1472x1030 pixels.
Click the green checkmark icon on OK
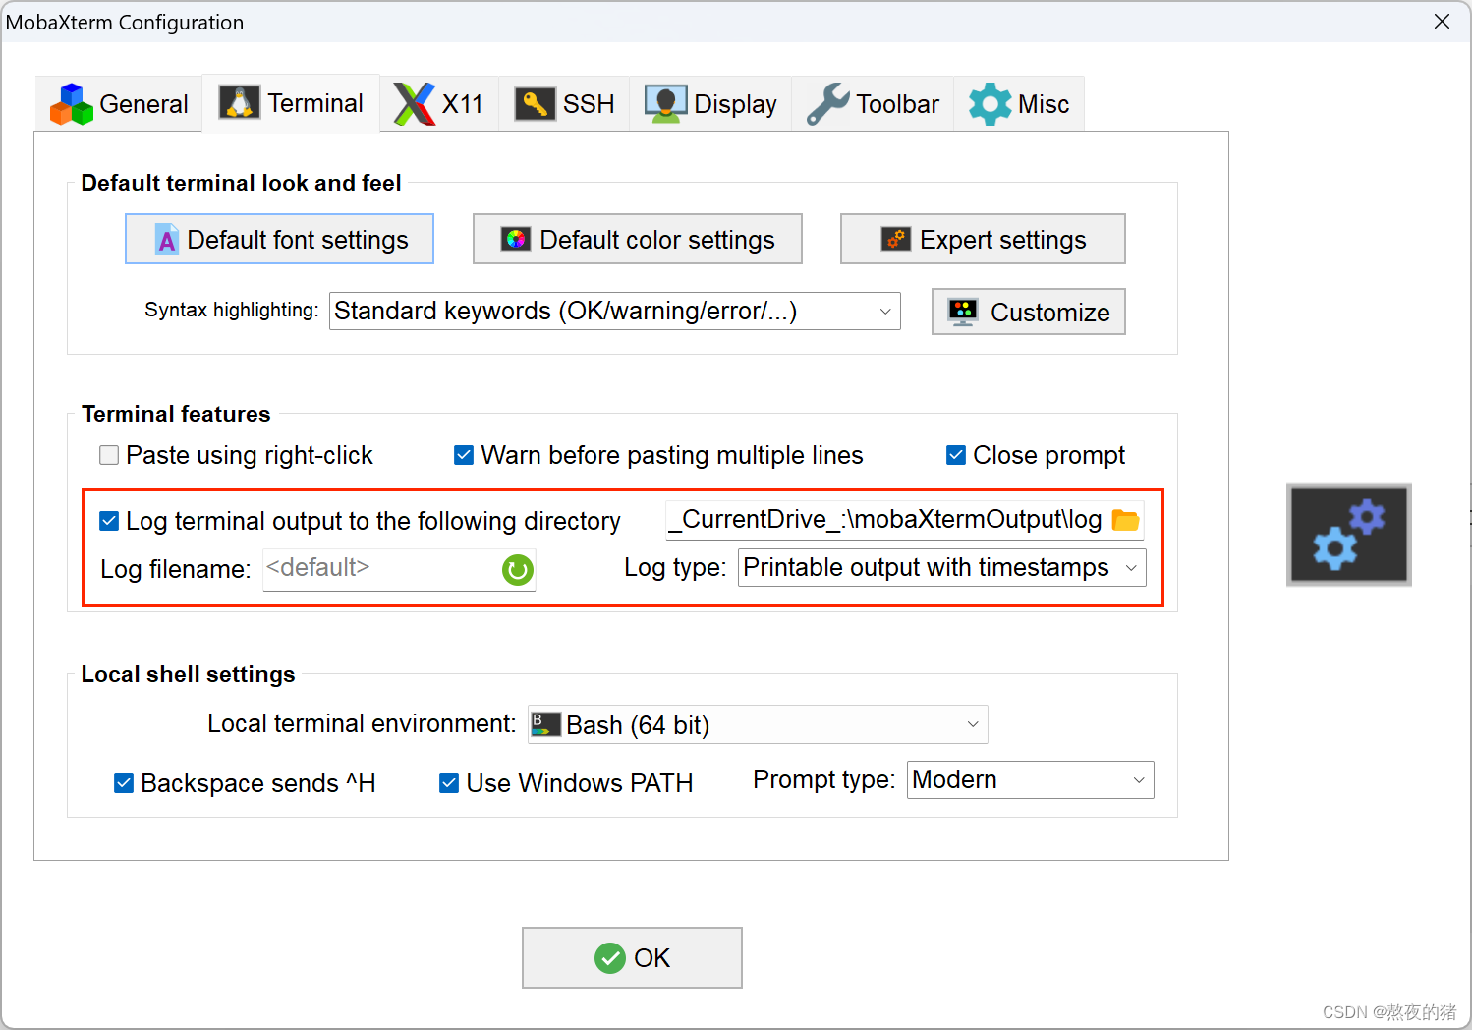click(610, 958)
